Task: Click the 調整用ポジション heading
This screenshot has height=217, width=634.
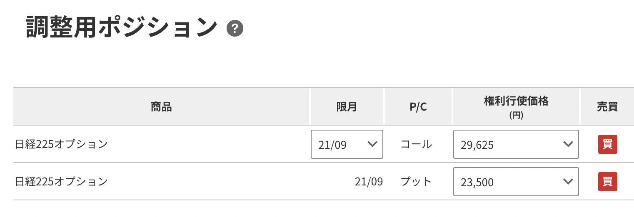Action: [x=122, y=28]
